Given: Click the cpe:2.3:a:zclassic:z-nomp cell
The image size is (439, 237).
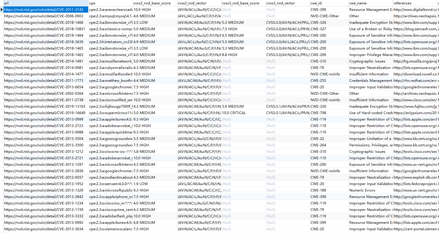Looking at the screenshot, I should point(111,29).
